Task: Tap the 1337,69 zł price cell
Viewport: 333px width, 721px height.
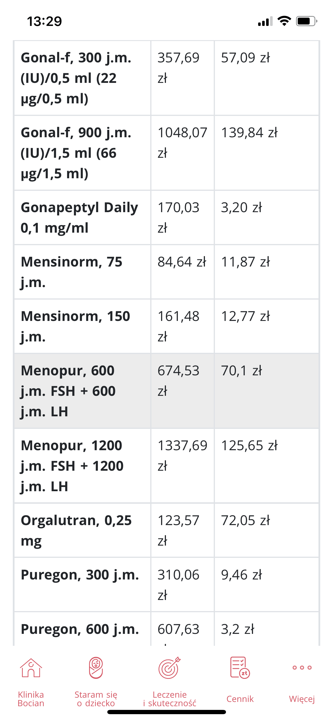Action: coord(182,456)
